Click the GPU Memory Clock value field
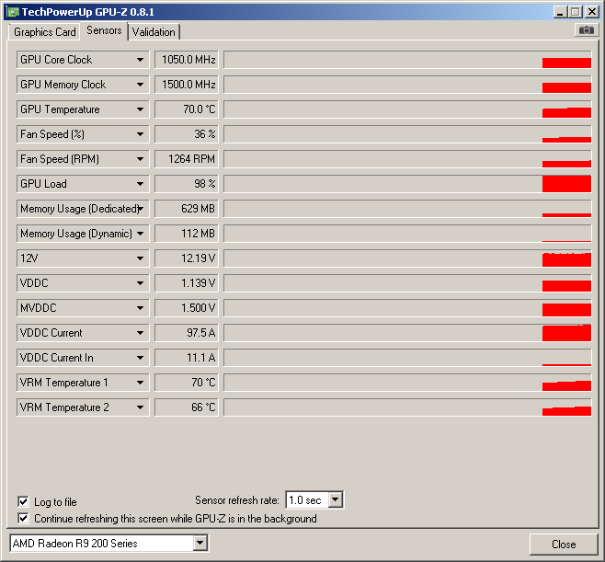The height and width of the screenshot is (562, 605). pos(186,85)
